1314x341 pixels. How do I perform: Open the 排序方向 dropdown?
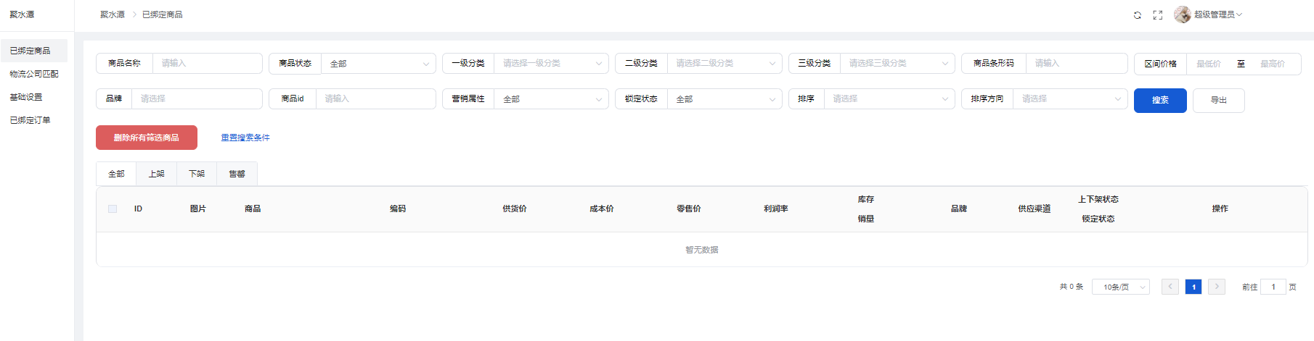coord(1070,99)
